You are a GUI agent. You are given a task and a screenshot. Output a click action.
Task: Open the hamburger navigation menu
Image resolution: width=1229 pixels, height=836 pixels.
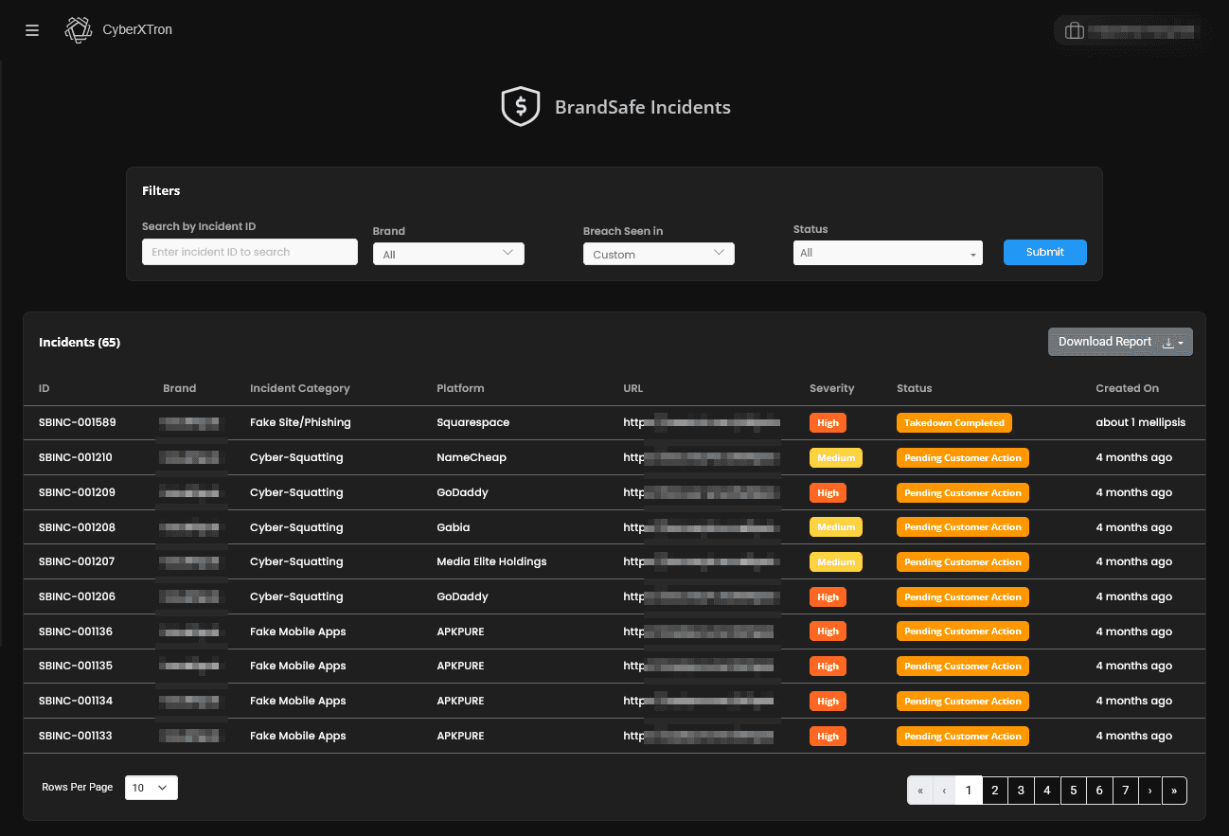tap(31, 29)
